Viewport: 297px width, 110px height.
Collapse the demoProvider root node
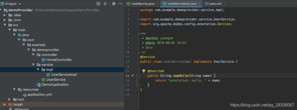coord(1,10)
